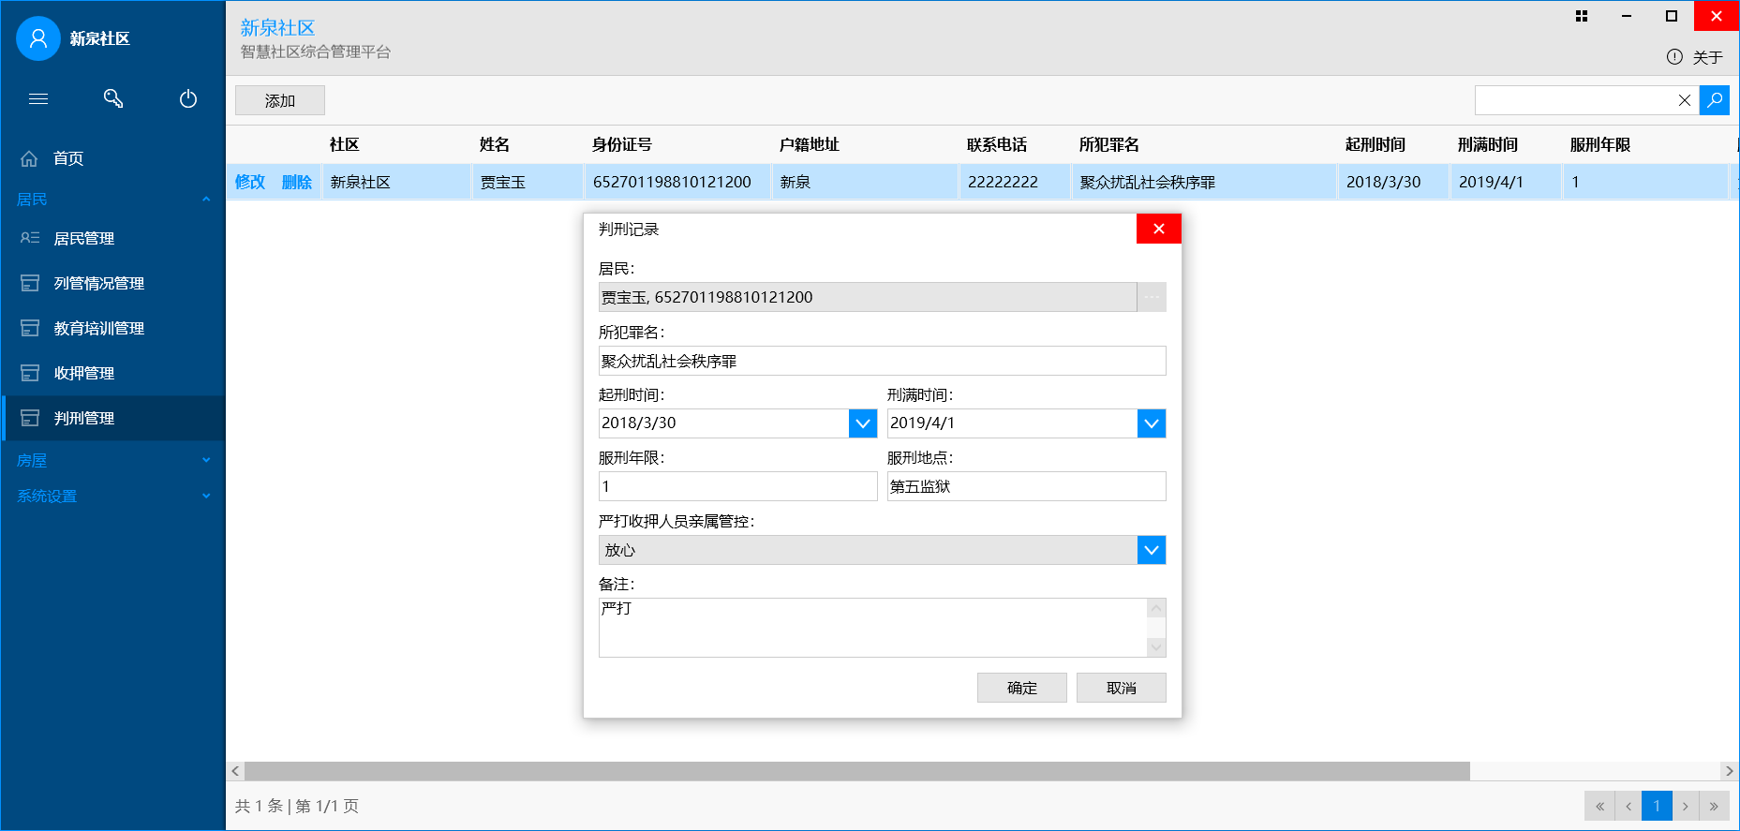The height and width of the screenshot is (831, 1740).
Task: Open the 刑满时间 date dropdown
Action: point(1152,423)
